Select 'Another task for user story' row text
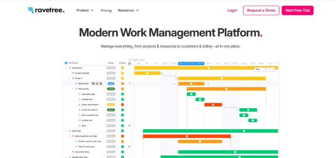This screenshot has height=158, width=336. pyautogui.click(x=90, y=141)
